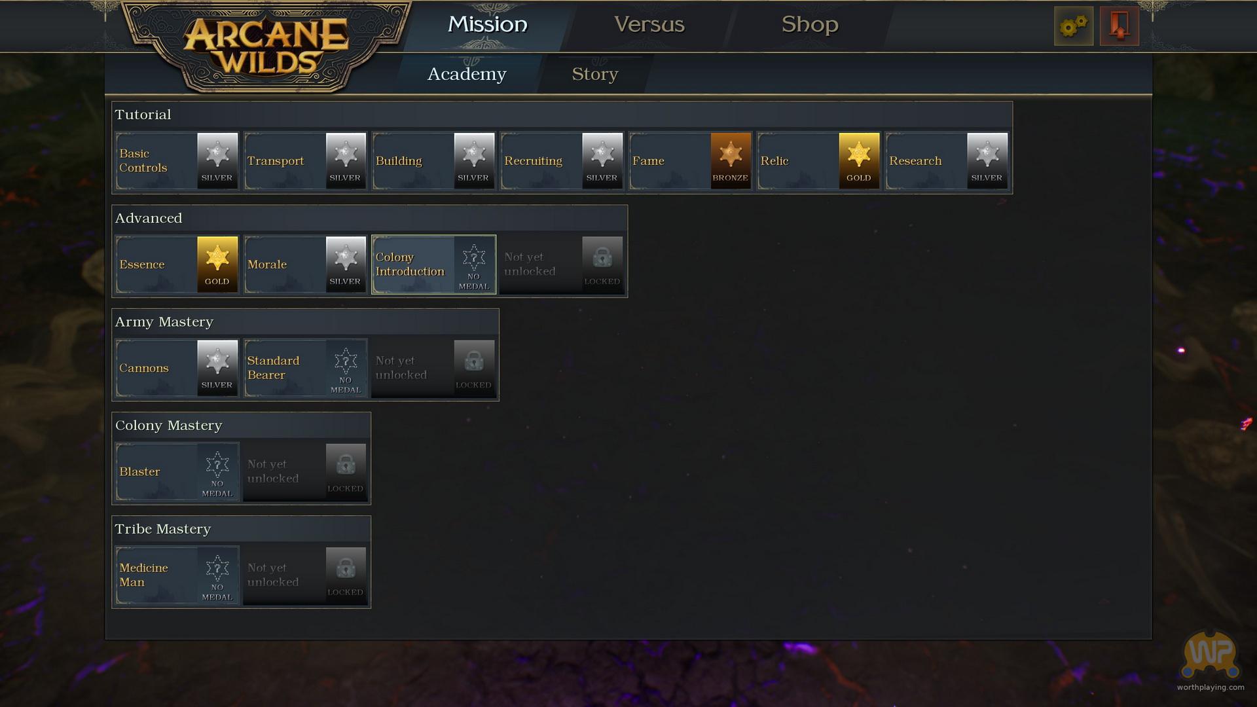Viewport: 1257px width, 707px height.
Task: Open the settings gears icon
Action: point(1074,26)
